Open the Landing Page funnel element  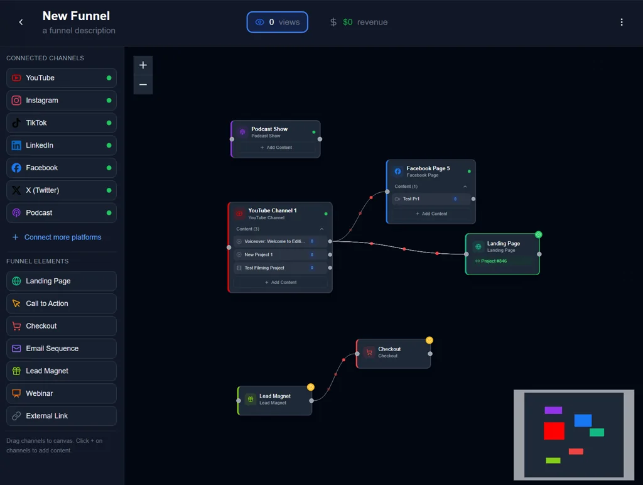tap(61, 281)
